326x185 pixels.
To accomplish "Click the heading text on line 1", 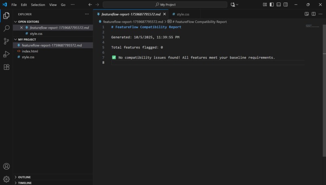I will [x=146, y=27].
